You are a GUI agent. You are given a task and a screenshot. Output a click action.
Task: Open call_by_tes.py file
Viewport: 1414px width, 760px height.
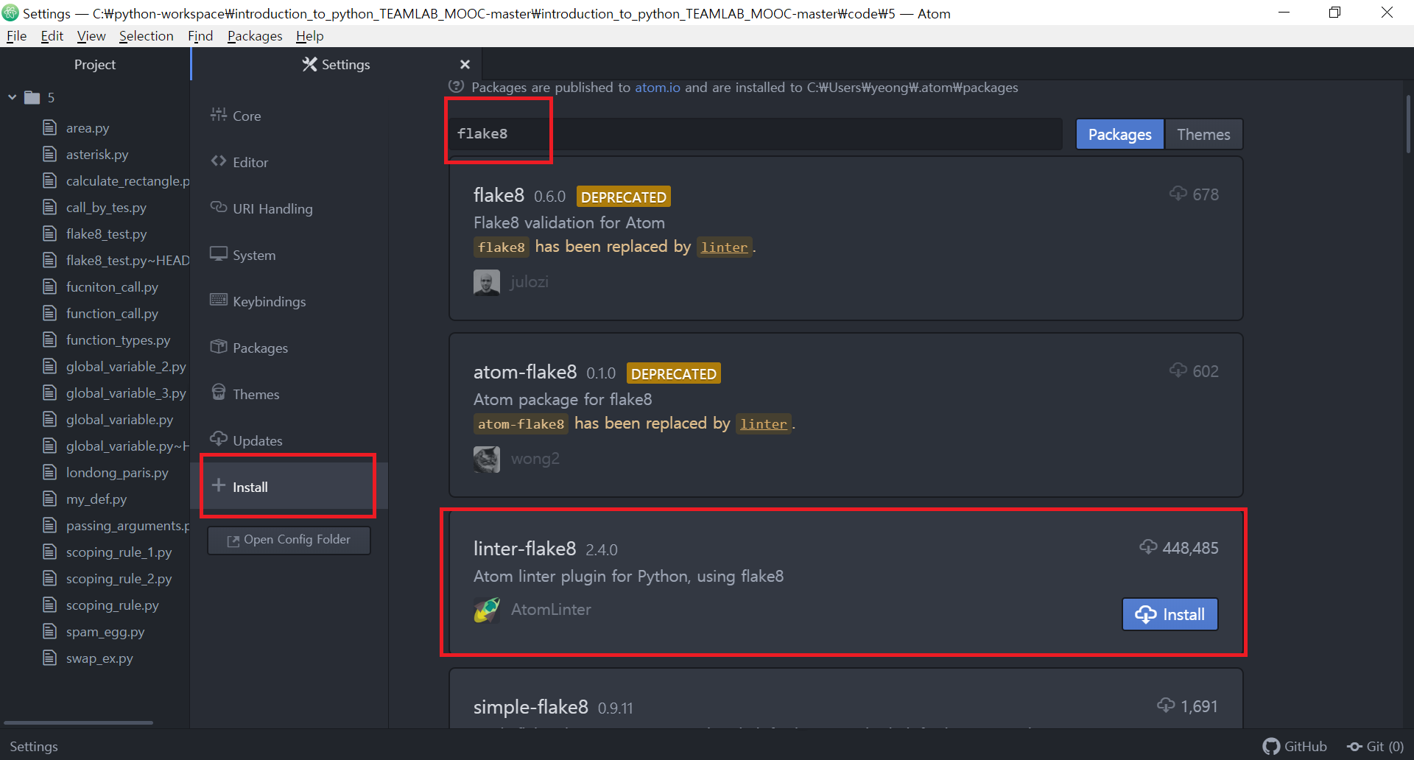click(x=106, y=208)
